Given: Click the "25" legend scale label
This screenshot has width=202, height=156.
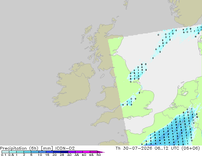Looking at the screenshot, I should pyautogui.click(x=62, y=155).
